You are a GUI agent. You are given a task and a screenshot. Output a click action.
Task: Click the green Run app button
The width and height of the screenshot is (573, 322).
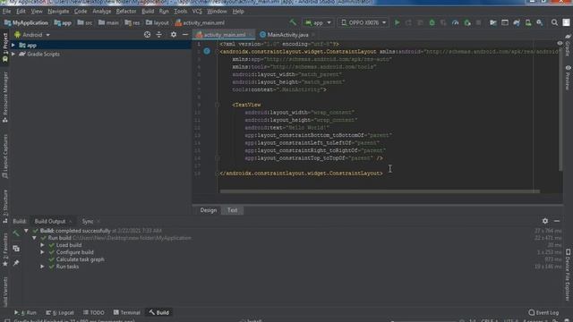[397, 22]
